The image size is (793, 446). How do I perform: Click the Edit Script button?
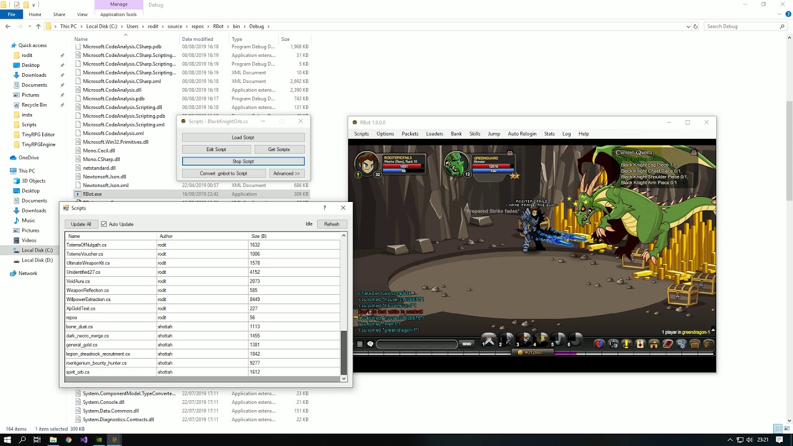[216, 149]
